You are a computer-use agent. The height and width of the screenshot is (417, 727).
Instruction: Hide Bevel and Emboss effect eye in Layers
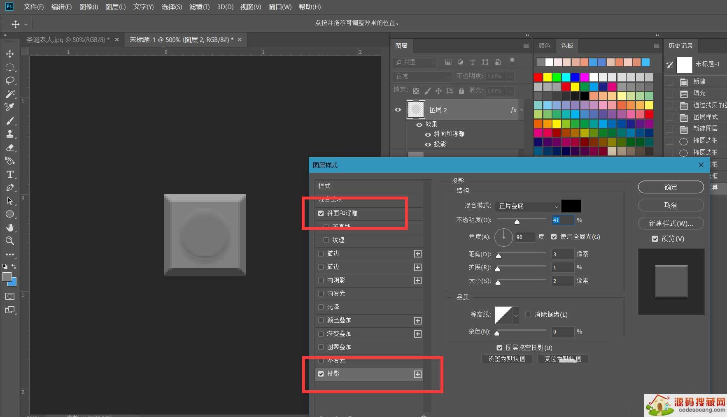428,134
